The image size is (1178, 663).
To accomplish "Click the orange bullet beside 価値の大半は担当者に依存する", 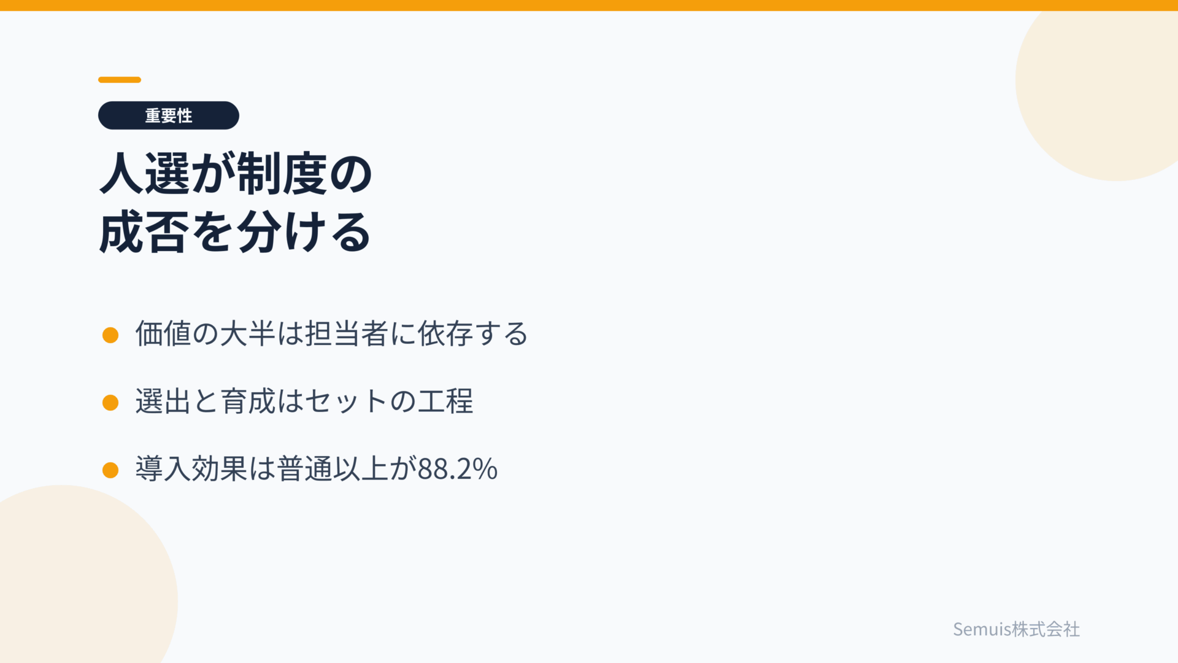I will click(110, 335).
